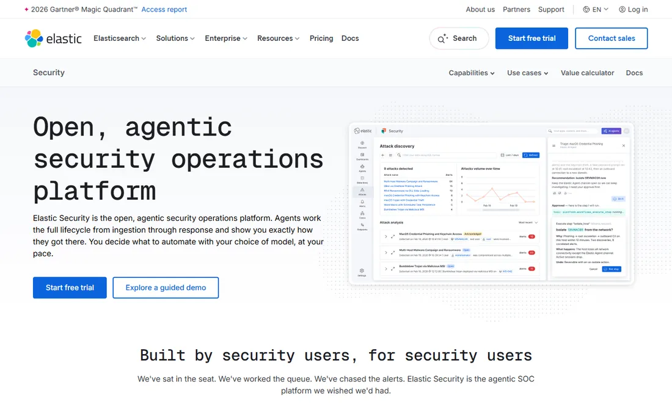Click the search sparkle icon

442,38
